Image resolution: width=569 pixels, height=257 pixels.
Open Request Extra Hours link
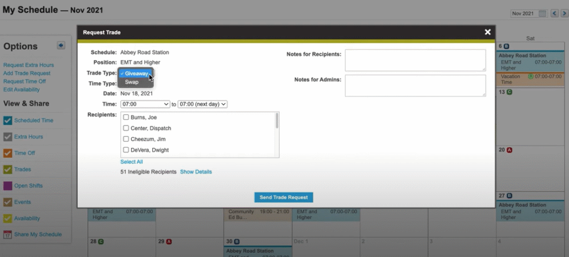click(x=29, y=65)
